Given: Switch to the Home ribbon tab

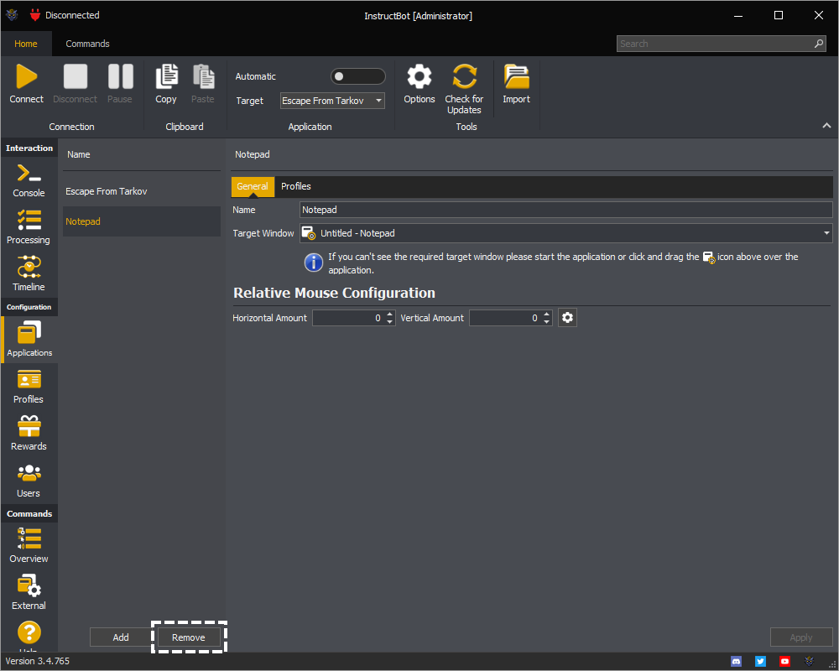Looking at the screenshot, I should coord(26,44).
